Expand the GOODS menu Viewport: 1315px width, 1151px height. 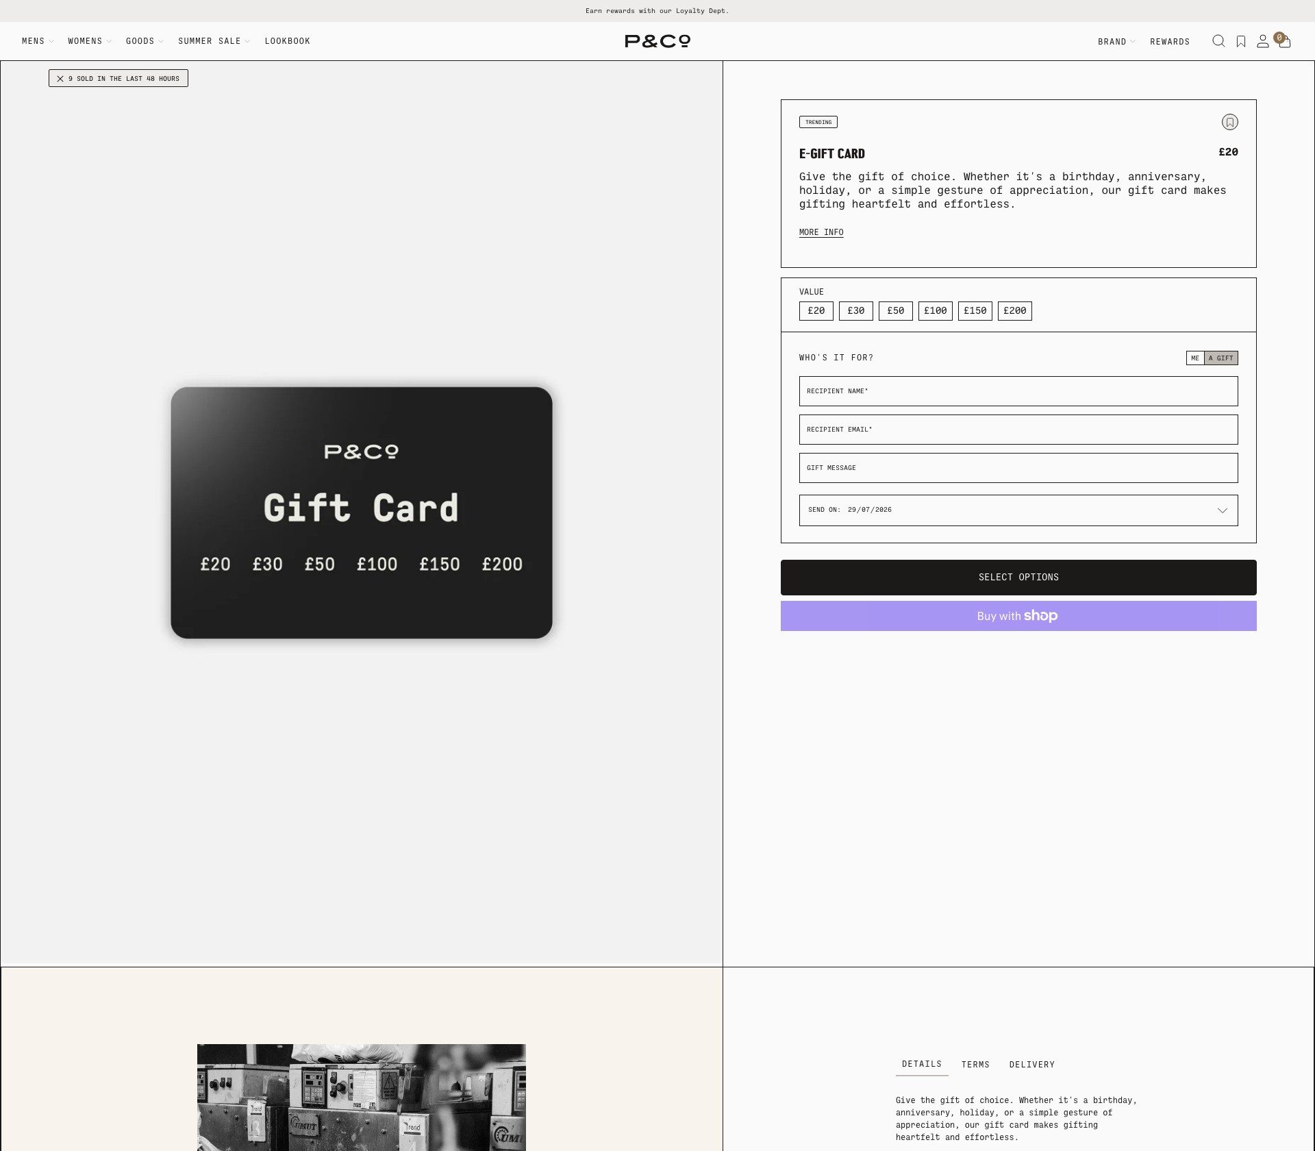coord(145,41)
